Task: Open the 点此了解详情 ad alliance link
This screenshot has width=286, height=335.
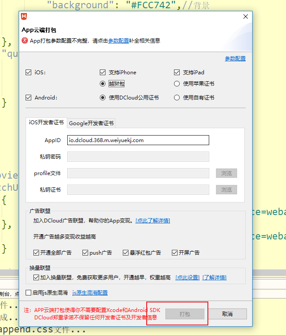Action: tap(153, 221)
